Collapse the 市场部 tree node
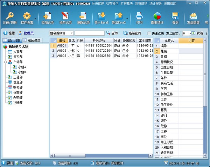 (x=5, y=62)
